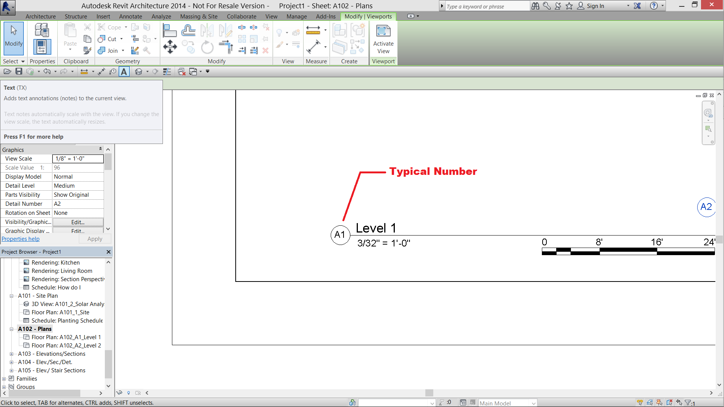Click the Text tool in quick access toolbar
The width and height of the screenshot is (724, 407).
pyautogui.click(x=124, y=72)
